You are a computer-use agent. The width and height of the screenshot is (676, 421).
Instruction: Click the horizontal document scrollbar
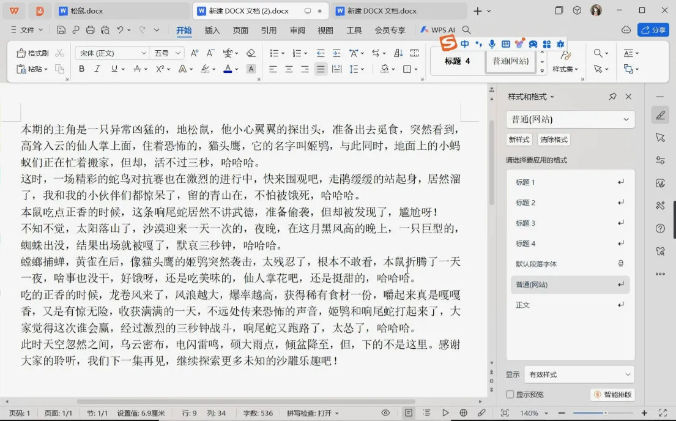pyautogui.click(x=246, y=401)
